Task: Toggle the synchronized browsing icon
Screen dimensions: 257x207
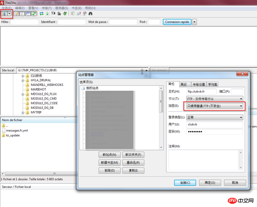Action: coord(84,14)
